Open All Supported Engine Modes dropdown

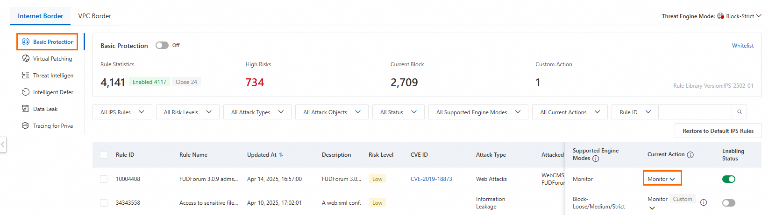478,112
